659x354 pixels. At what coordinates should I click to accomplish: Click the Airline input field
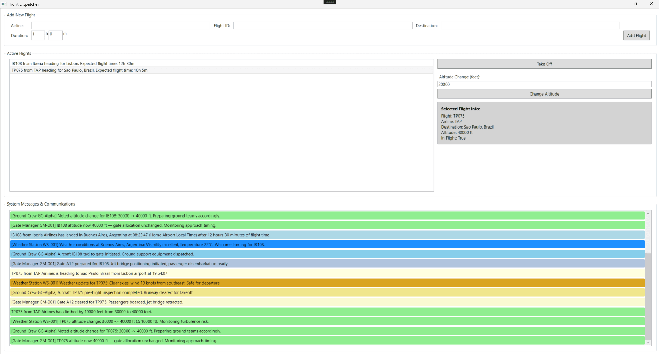120,25
